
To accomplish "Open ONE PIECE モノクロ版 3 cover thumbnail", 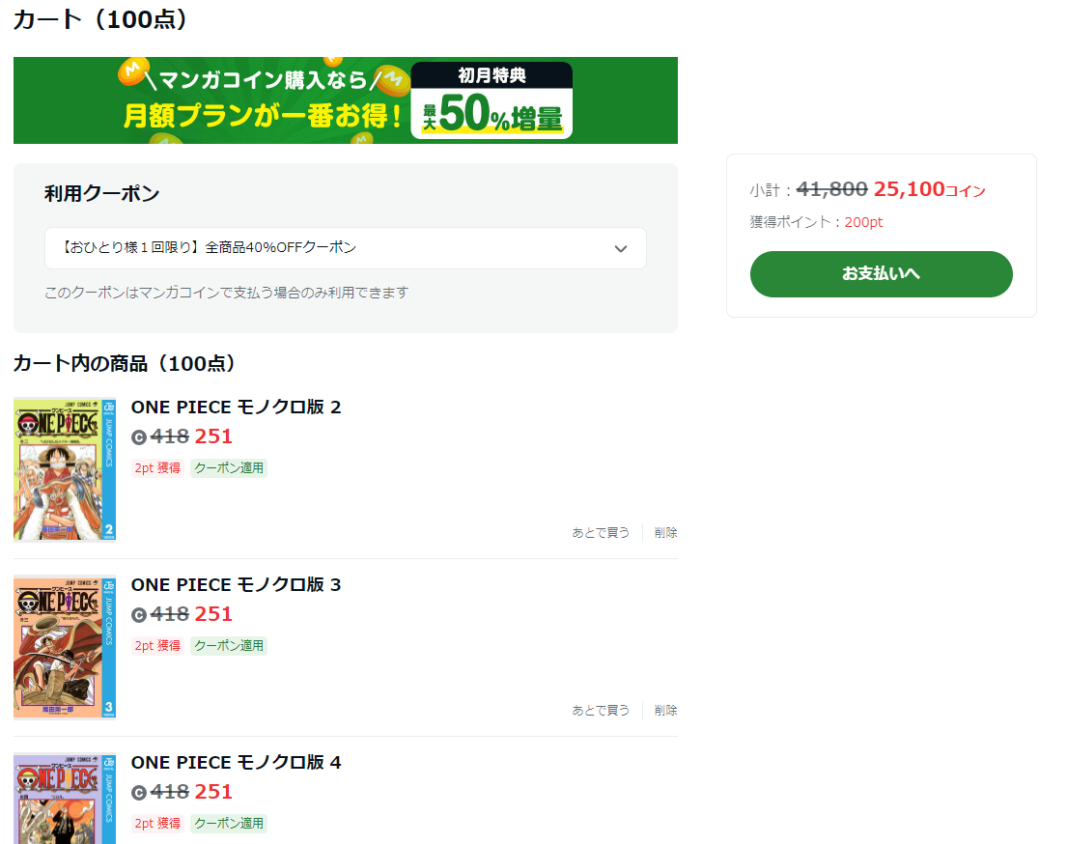I will tap(65, 647).
